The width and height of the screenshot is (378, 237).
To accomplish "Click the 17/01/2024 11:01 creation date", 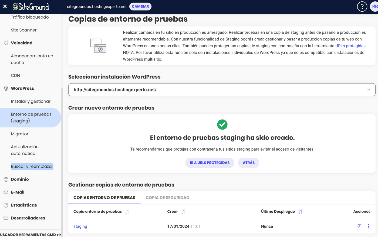I will tap(184, 226).
